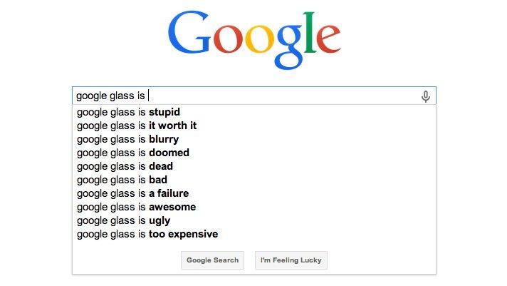Image resolution: width=507 pixels, height=286 pixels.
Task: Click the I'm Feeling Lucky button
Action: coord(291,260)
